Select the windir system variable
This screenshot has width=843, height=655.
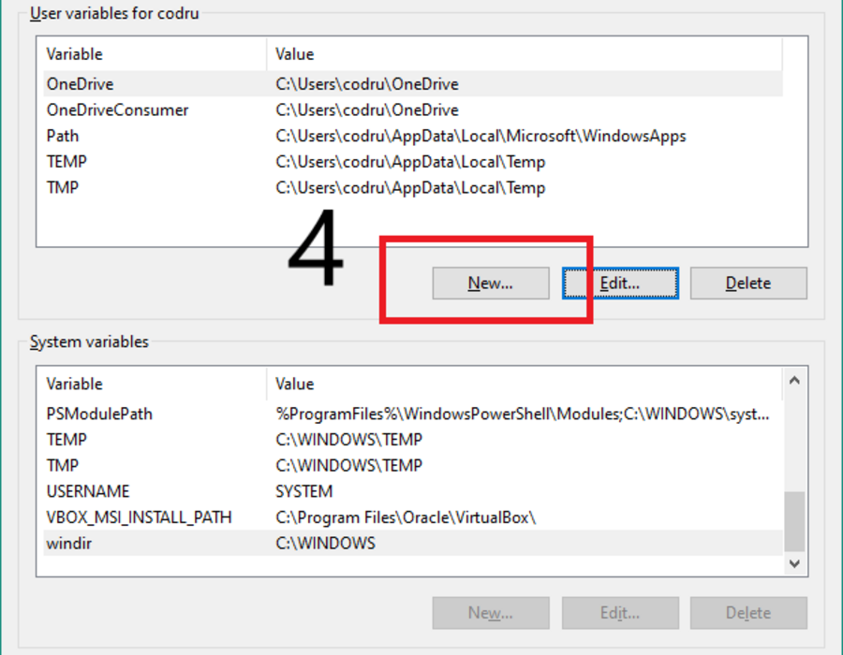click(x=413, y=543)
